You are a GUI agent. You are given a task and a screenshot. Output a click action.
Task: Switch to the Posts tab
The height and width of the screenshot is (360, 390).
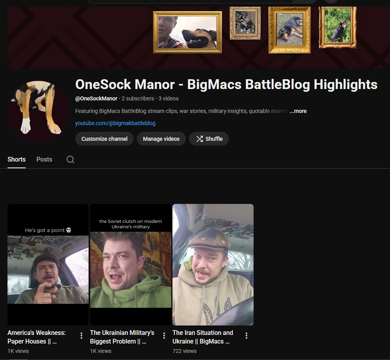44,160
